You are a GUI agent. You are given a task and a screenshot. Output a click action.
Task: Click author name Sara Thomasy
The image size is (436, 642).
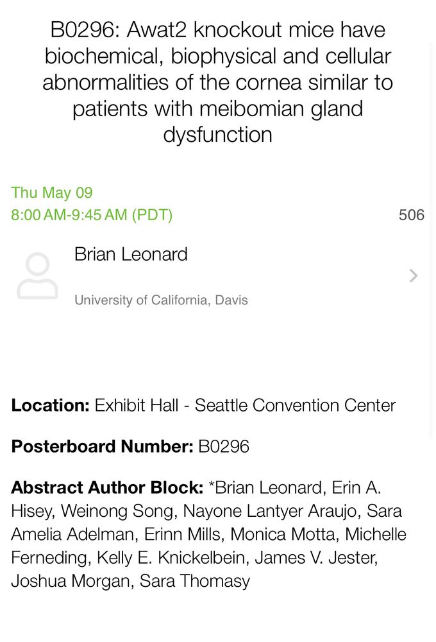(195, 582)
